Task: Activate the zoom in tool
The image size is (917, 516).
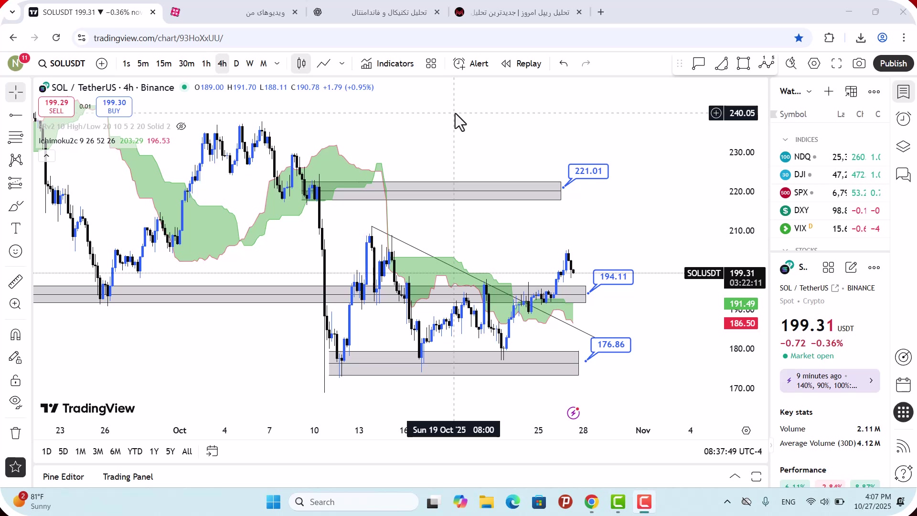Action: pos(16,304)
